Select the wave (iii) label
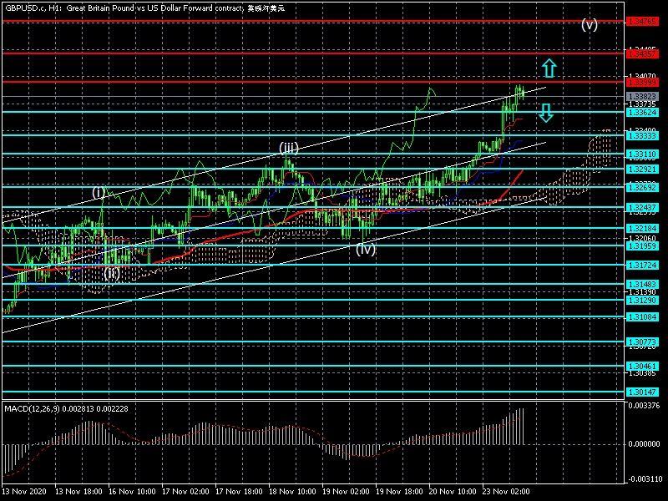Screen dimensions: 668x501 (288, 149)
